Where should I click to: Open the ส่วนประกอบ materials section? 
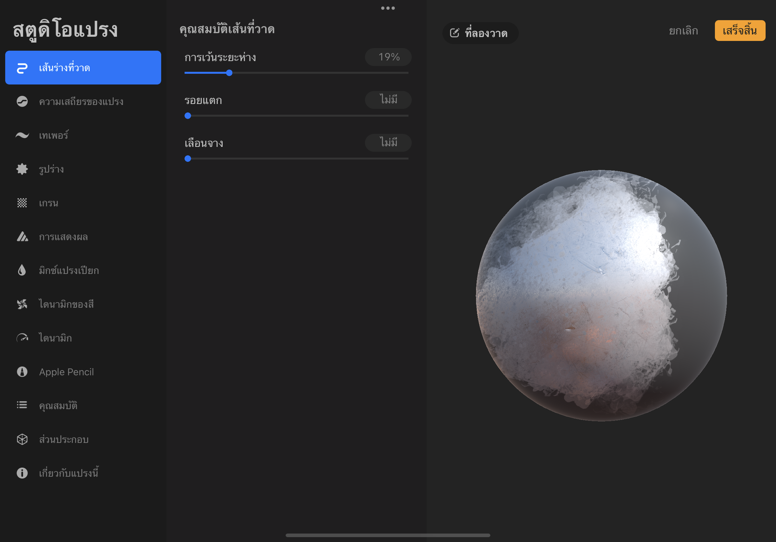(64, 439)
